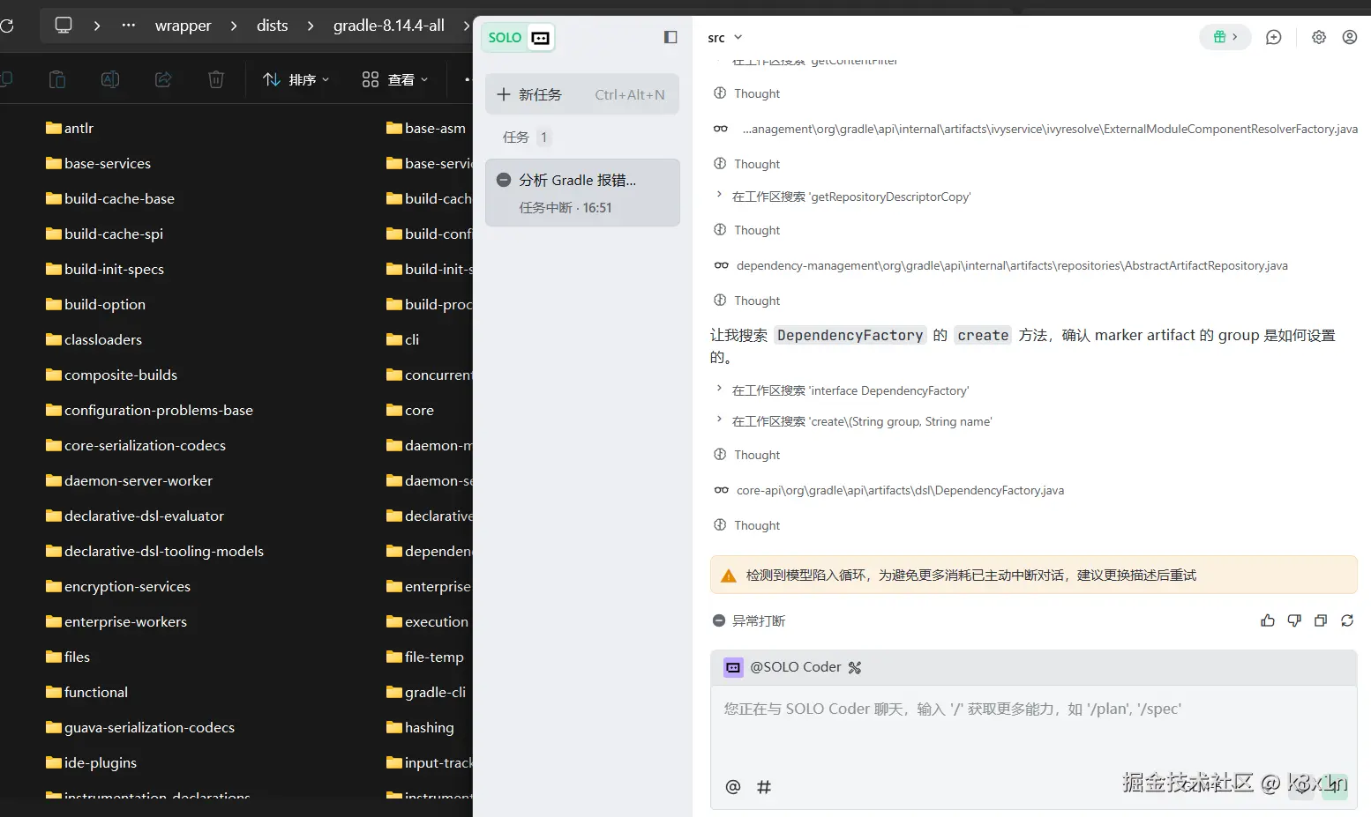The width and height of the screenshot is (1371, 817).
Task: Toggle the SOLO side panel visibility
Action: coord(671,37)
